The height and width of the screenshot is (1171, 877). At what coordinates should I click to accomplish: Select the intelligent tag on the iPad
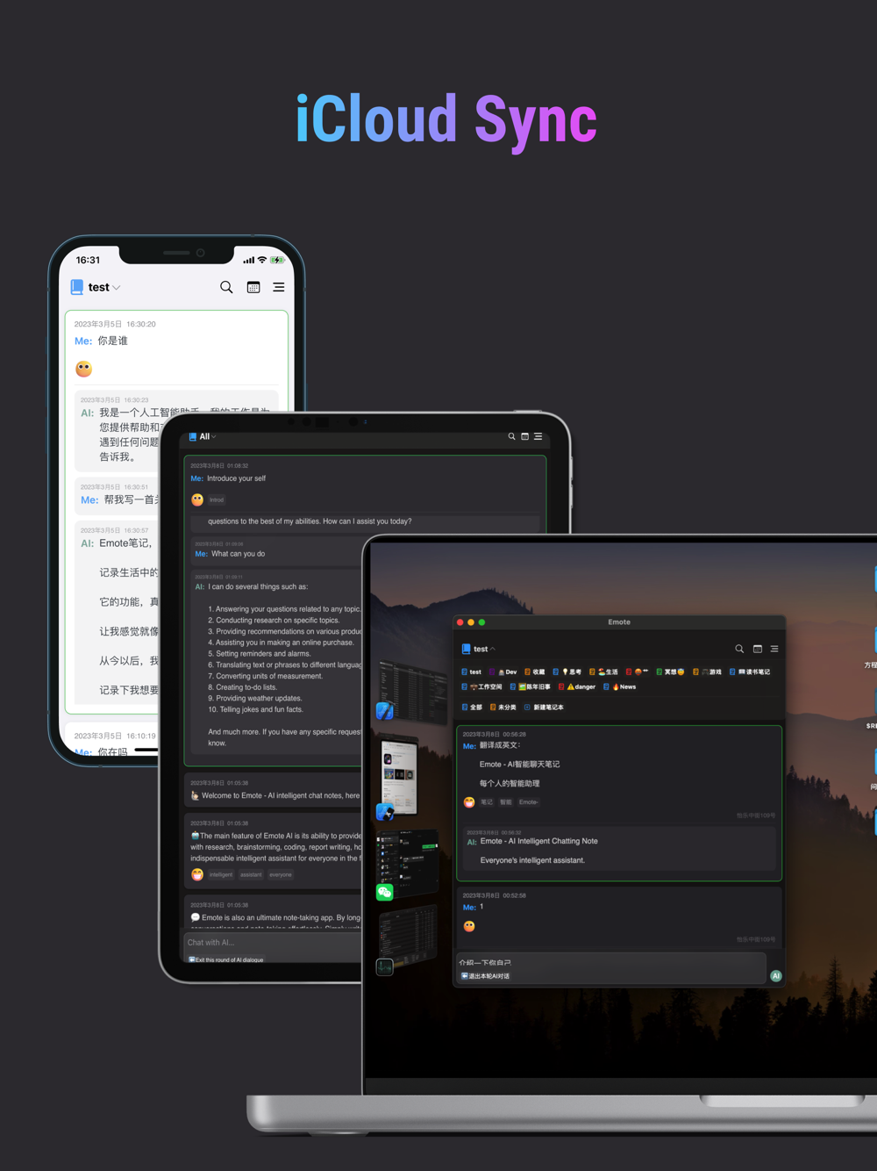click(x=221, y=874)
